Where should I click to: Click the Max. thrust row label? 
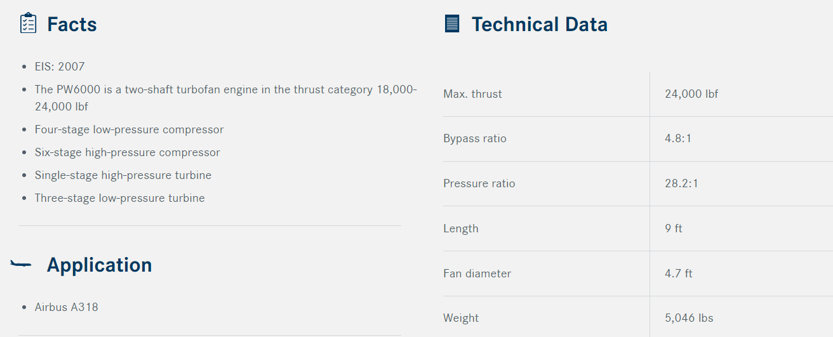point(472,94)
